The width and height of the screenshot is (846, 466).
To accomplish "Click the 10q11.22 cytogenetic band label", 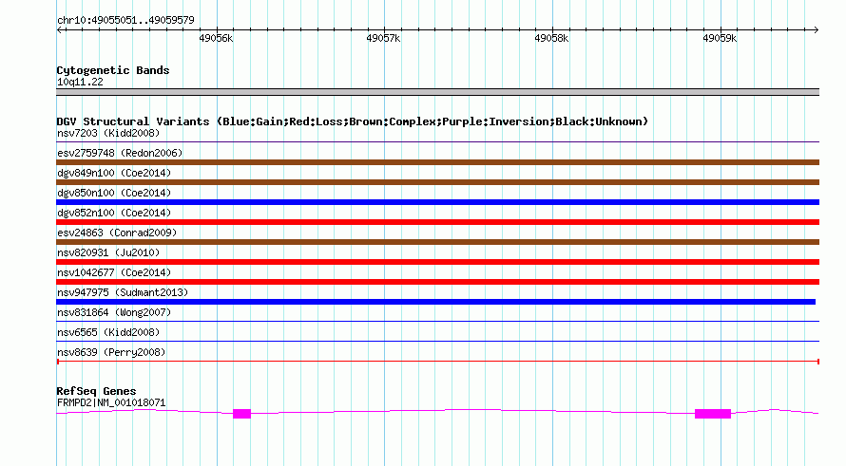I will [x=80, y=83].
